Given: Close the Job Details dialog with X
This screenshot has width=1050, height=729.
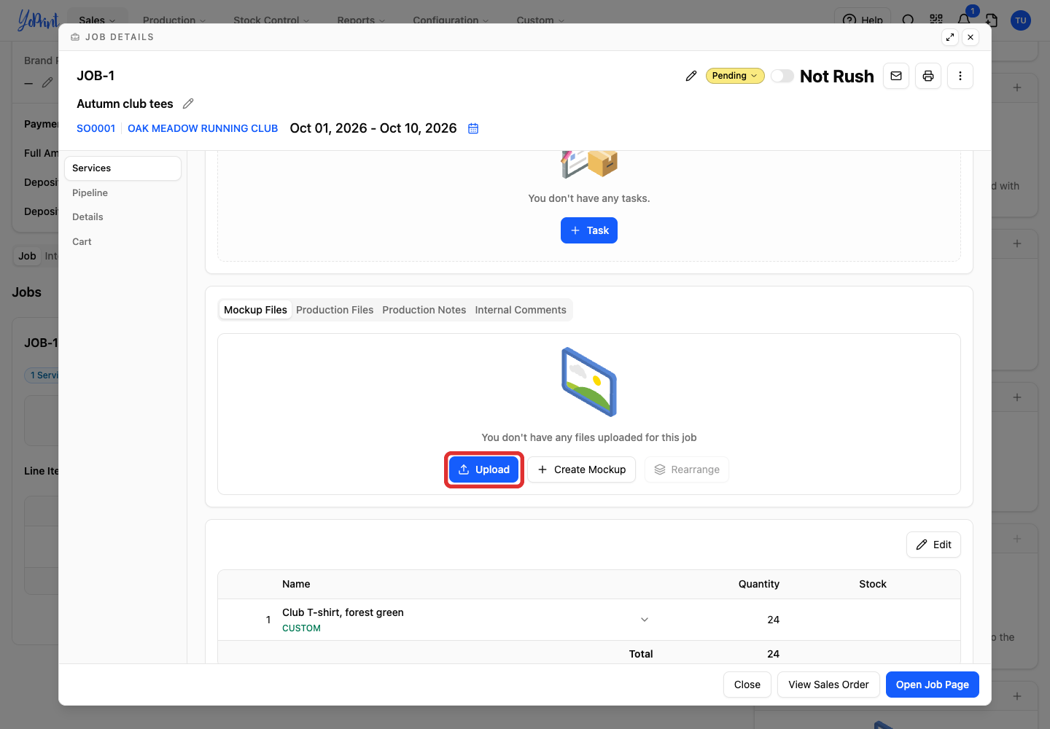Looking at the screenshot, I should [x=971, y=37].
